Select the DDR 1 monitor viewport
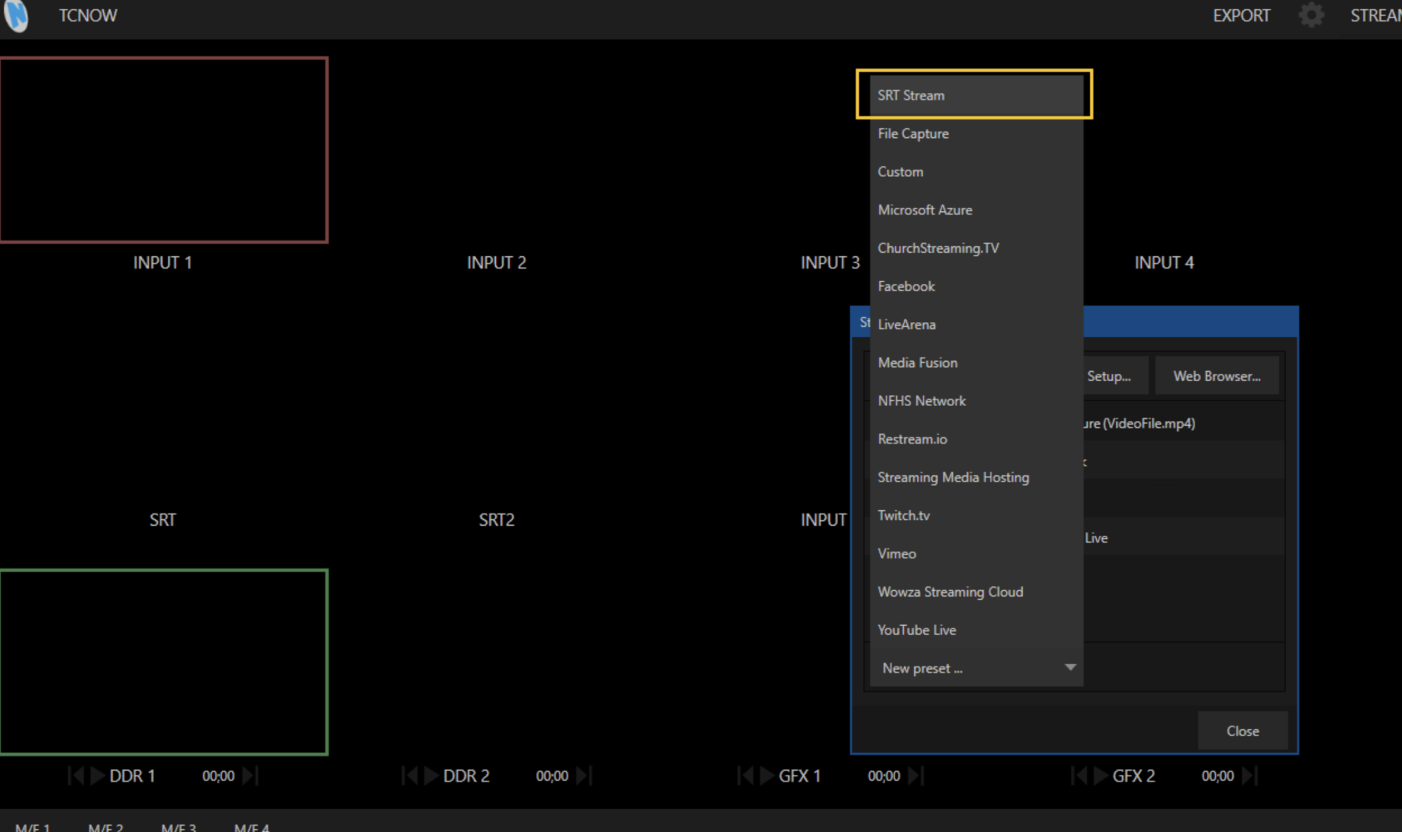The image size is (1402, 832). 164,662
